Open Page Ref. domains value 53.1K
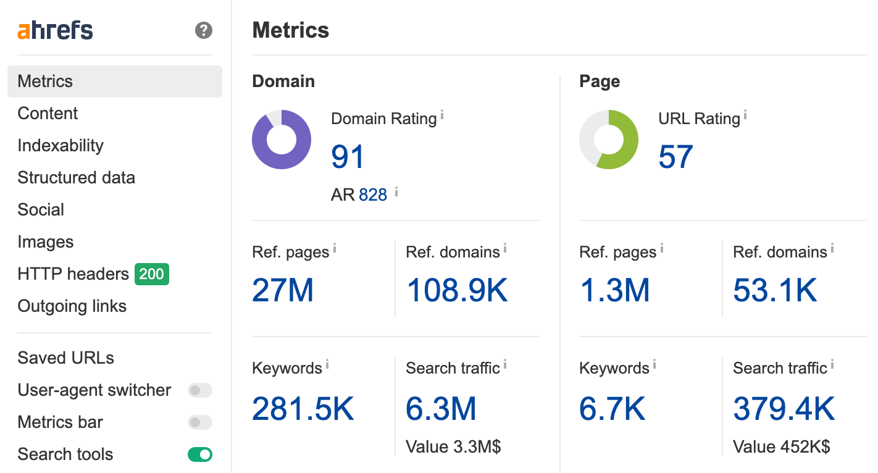This screenshot has height=473, width=878. [x=776, y=290]
